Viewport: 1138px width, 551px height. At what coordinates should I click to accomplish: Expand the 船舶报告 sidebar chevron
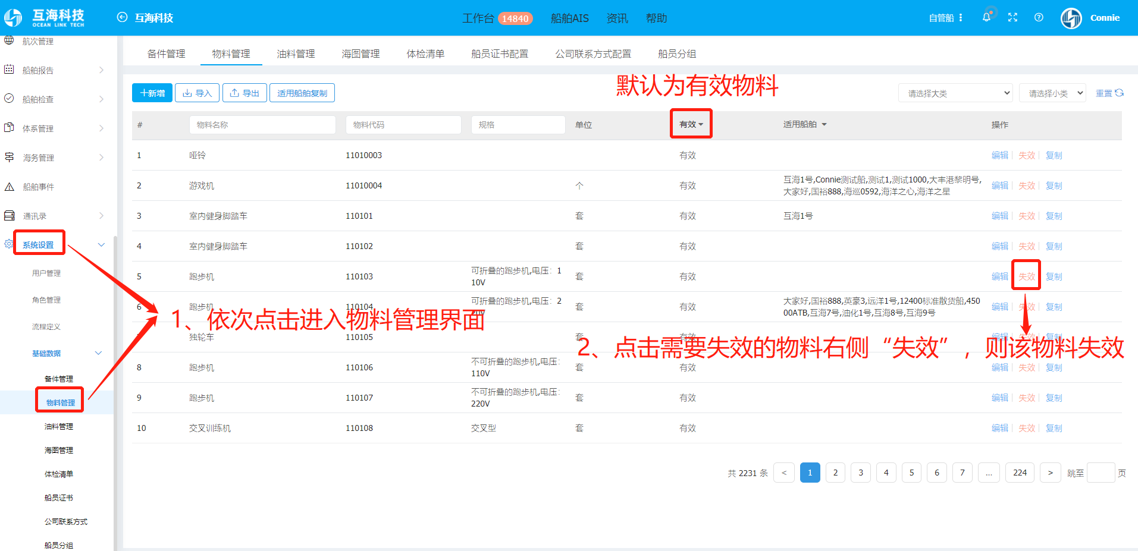101,70
